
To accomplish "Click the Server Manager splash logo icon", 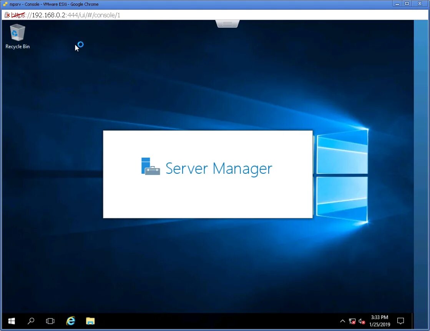I will click(x=150, y=166).
